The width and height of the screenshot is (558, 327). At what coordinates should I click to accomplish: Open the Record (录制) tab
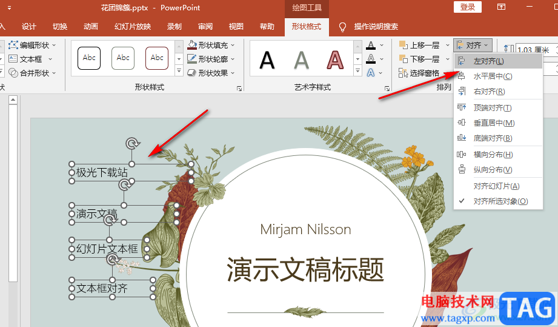174,27
